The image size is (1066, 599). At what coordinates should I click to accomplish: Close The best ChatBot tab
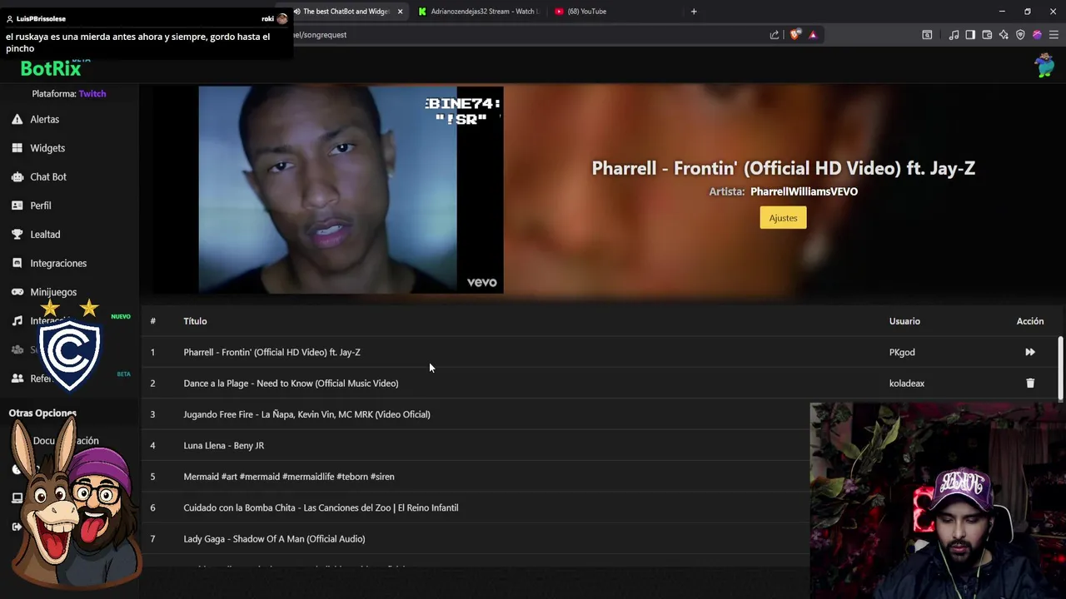pyautogui.click(x=400, y=12)
